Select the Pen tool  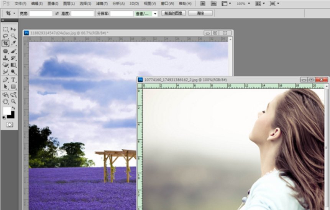(x=5, y=79)
